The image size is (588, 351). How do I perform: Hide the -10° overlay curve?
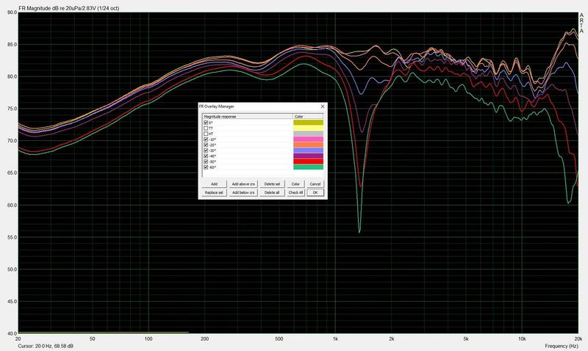(206, 140)
